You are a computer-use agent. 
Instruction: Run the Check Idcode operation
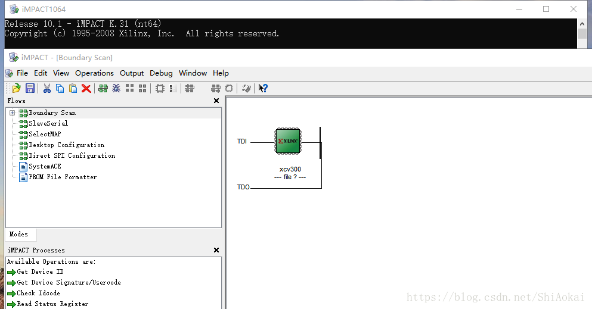coord(39,293)
